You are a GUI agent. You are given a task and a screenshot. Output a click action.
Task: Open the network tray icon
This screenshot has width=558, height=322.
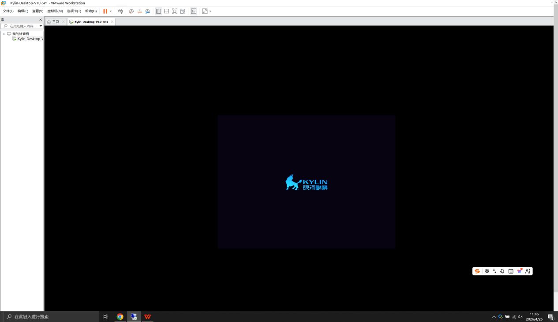pos(514,317)
